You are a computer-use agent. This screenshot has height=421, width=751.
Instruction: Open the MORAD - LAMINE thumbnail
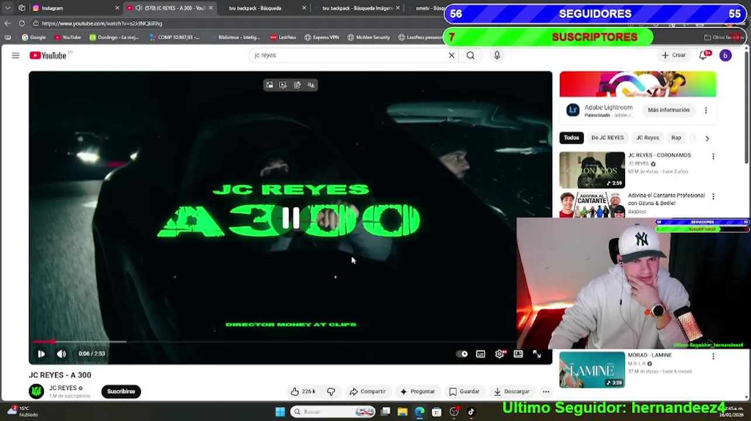coord(592,370)
